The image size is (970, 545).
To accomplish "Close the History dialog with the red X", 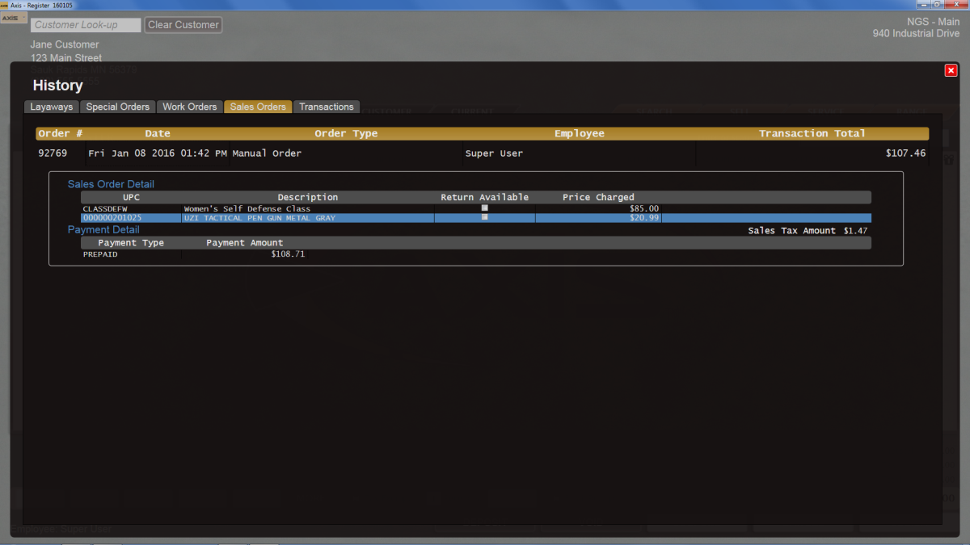I will coord(951,70).
